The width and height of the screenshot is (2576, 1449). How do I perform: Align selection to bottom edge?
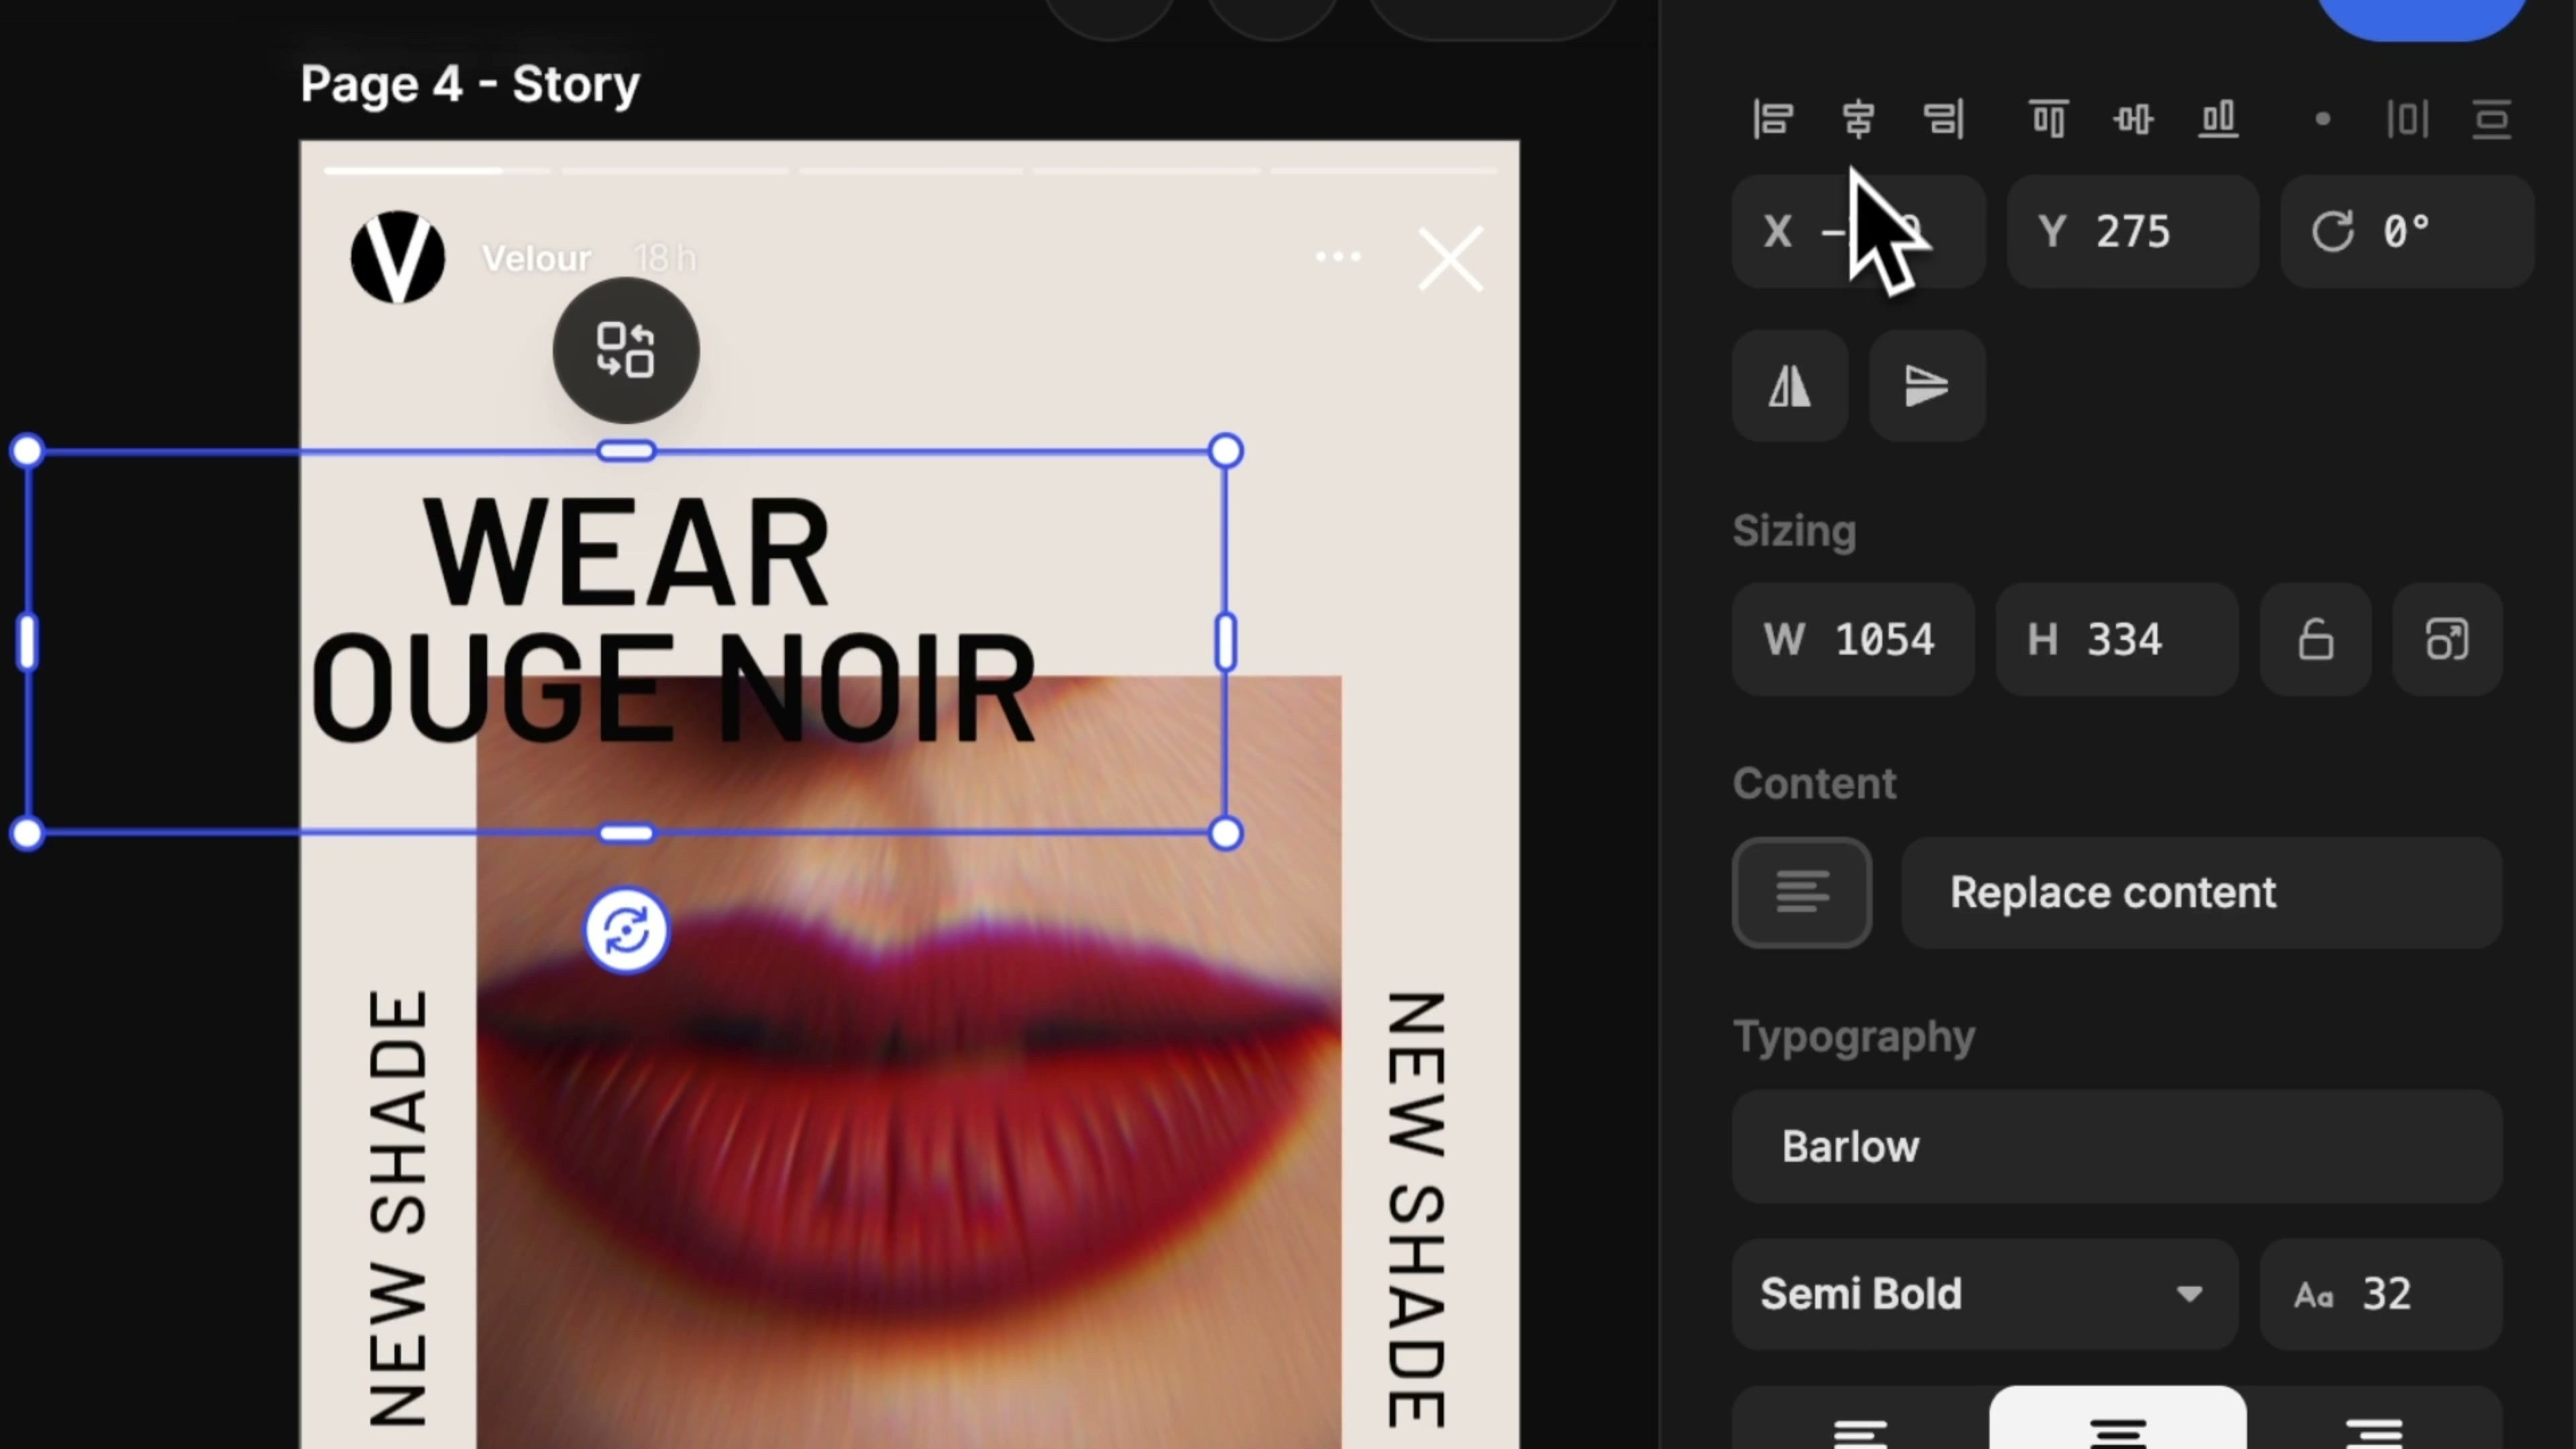click(x=2218, y=119)
